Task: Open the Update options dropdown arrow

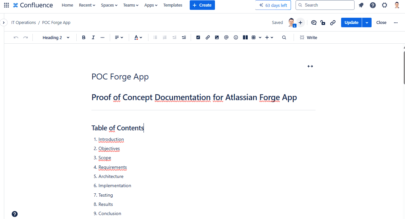Action: pos(367,23)
